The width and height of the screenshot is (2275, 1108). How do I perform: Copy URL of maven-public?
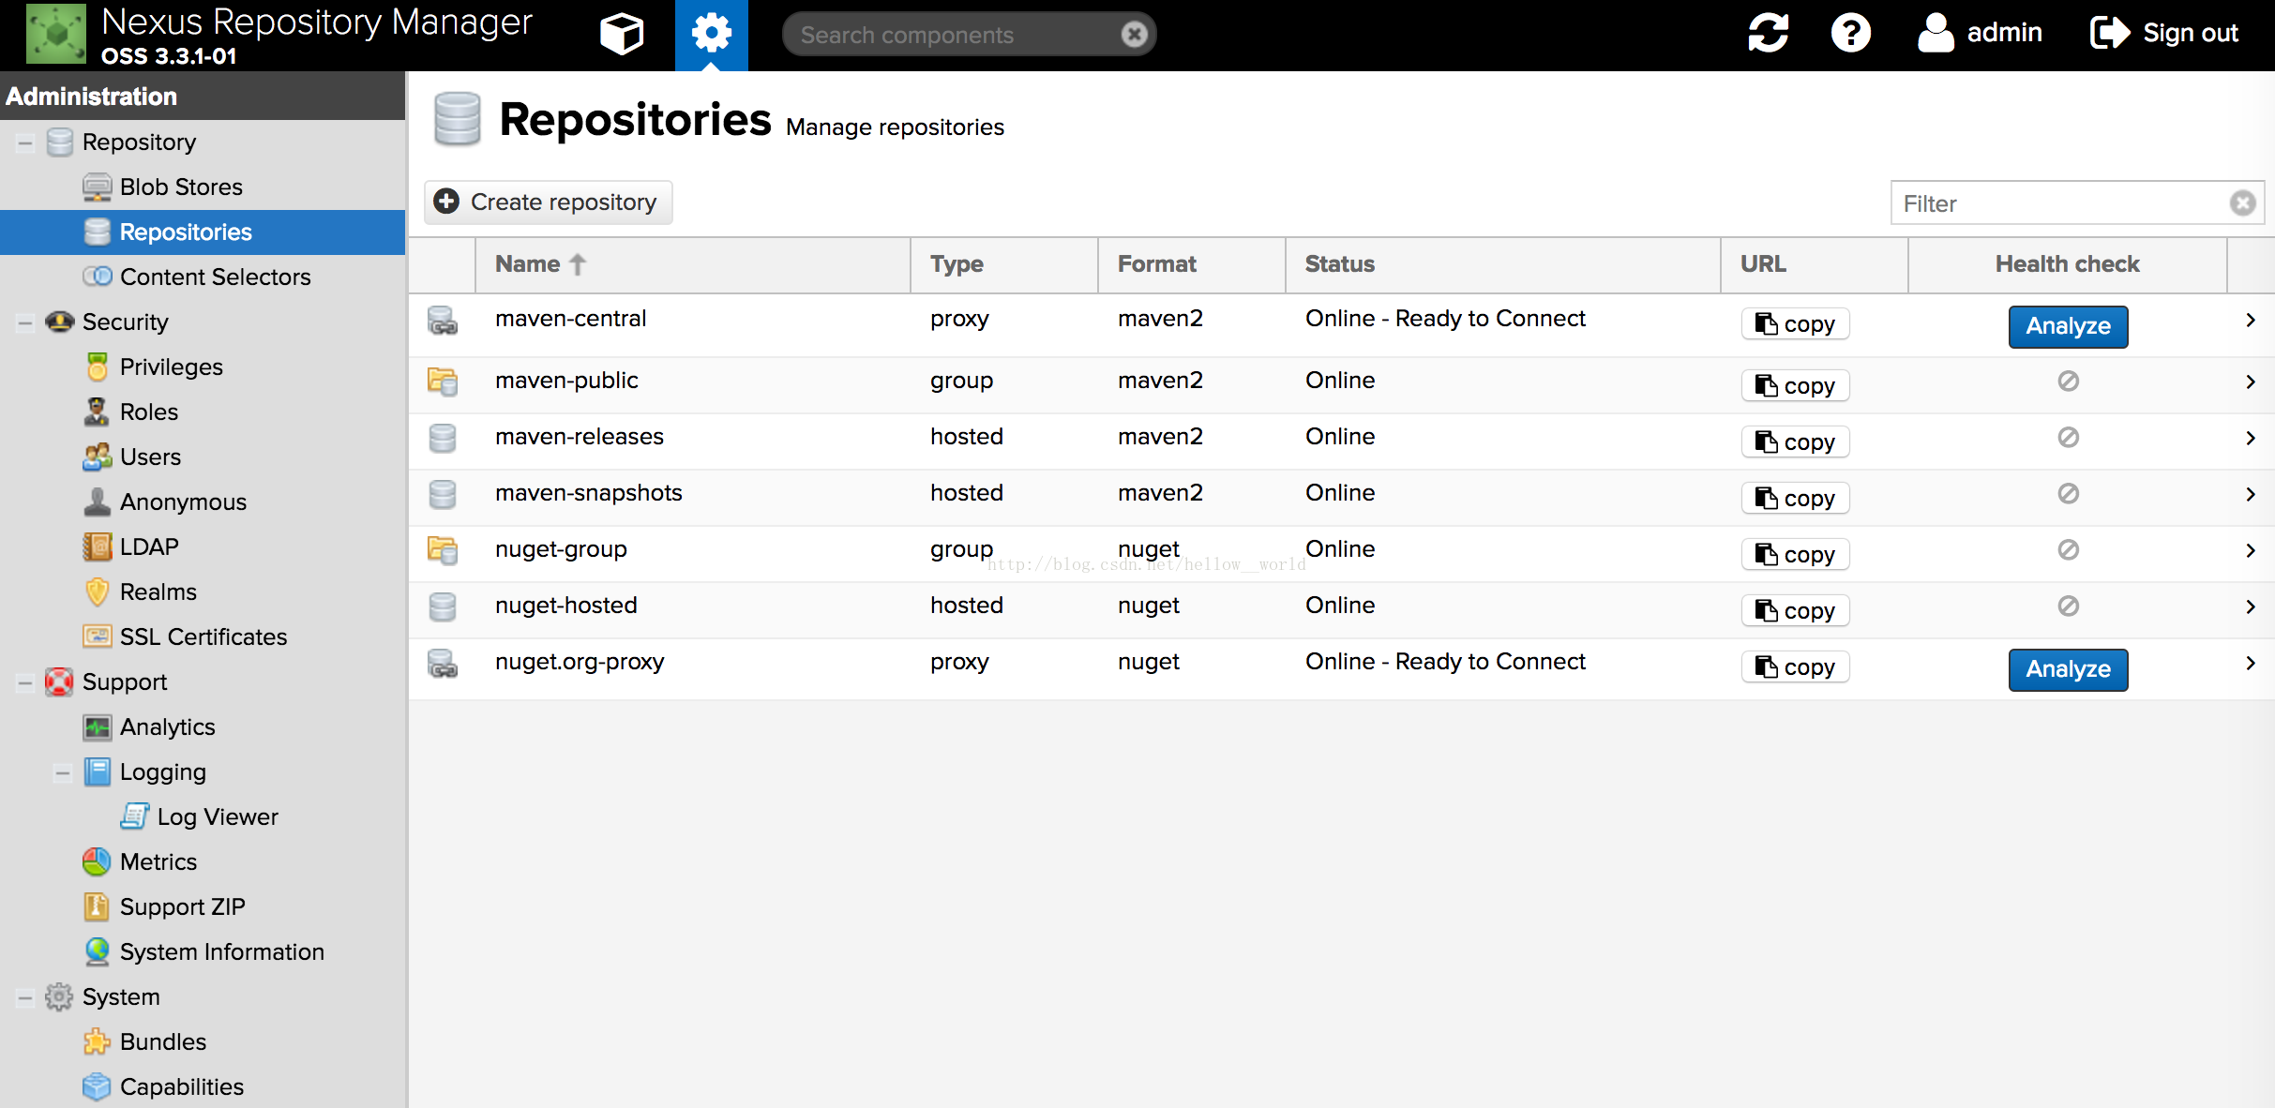point(1795,386)
